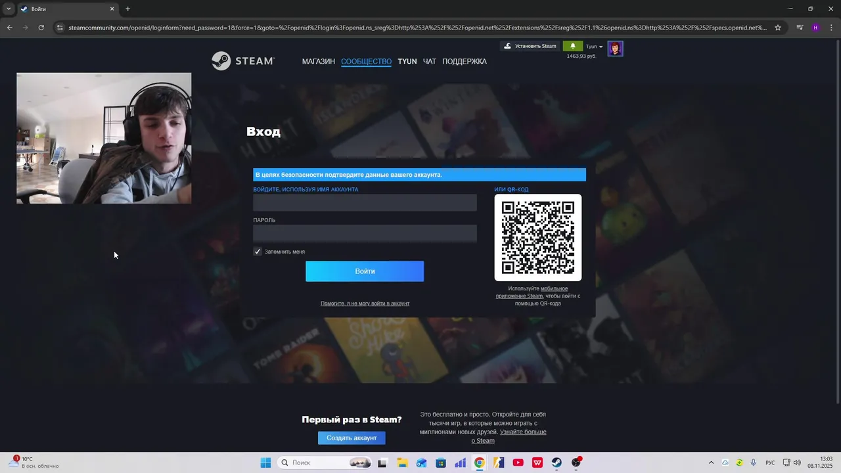The image size is (841, 473).
Task: Open the network tray icon
Action: (786, 462)
